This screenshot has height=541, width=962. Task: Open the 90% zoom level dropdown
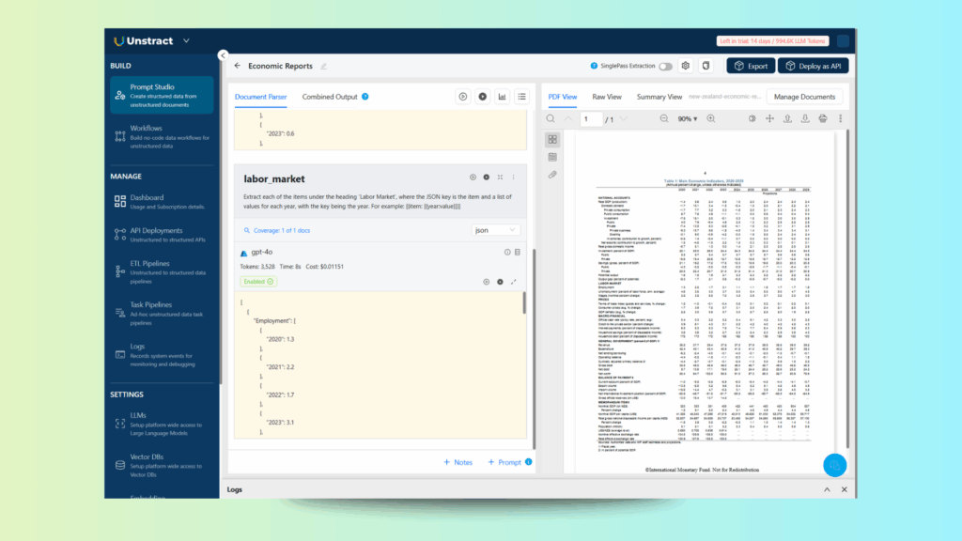point(690,119)
